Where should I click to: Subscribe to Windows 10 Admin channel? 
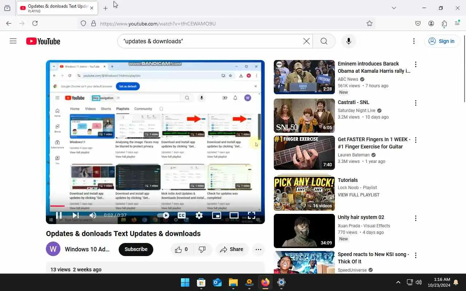click(x=136, y=250)
